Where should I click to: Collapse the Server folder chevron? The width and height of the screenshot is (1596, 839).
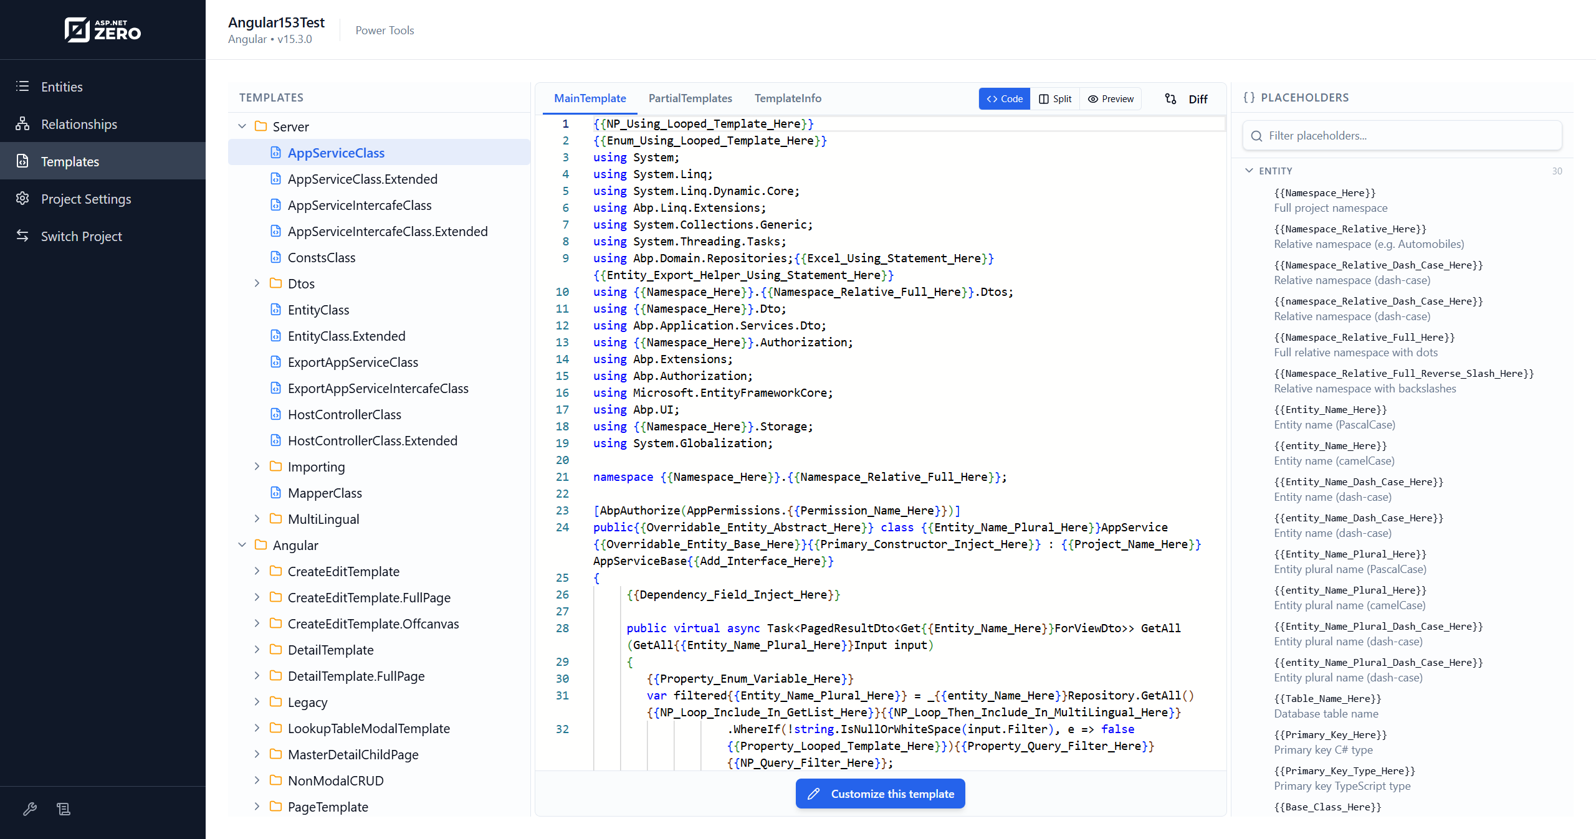[242, 126]
